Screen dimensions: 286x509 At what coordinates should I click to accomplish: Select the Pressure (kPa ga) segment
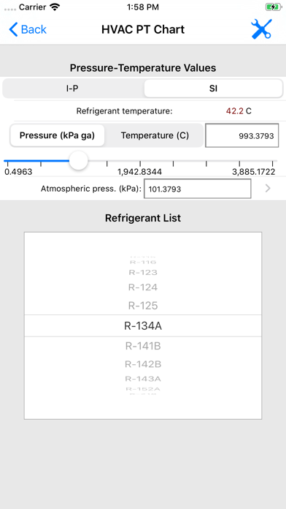click(58, 135)
